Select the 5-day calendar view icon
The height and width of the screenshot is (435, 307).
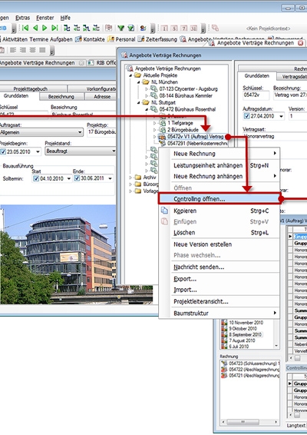pos(174,28)
